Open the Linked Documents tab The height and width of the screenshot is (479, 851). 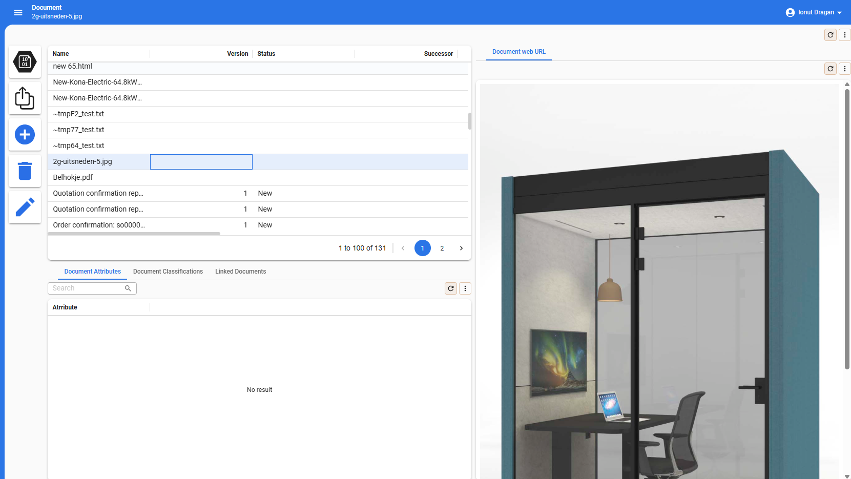pos(241,272)
